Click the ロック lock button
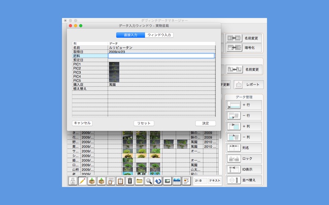The image size is (329, 205). pos(244,159)
